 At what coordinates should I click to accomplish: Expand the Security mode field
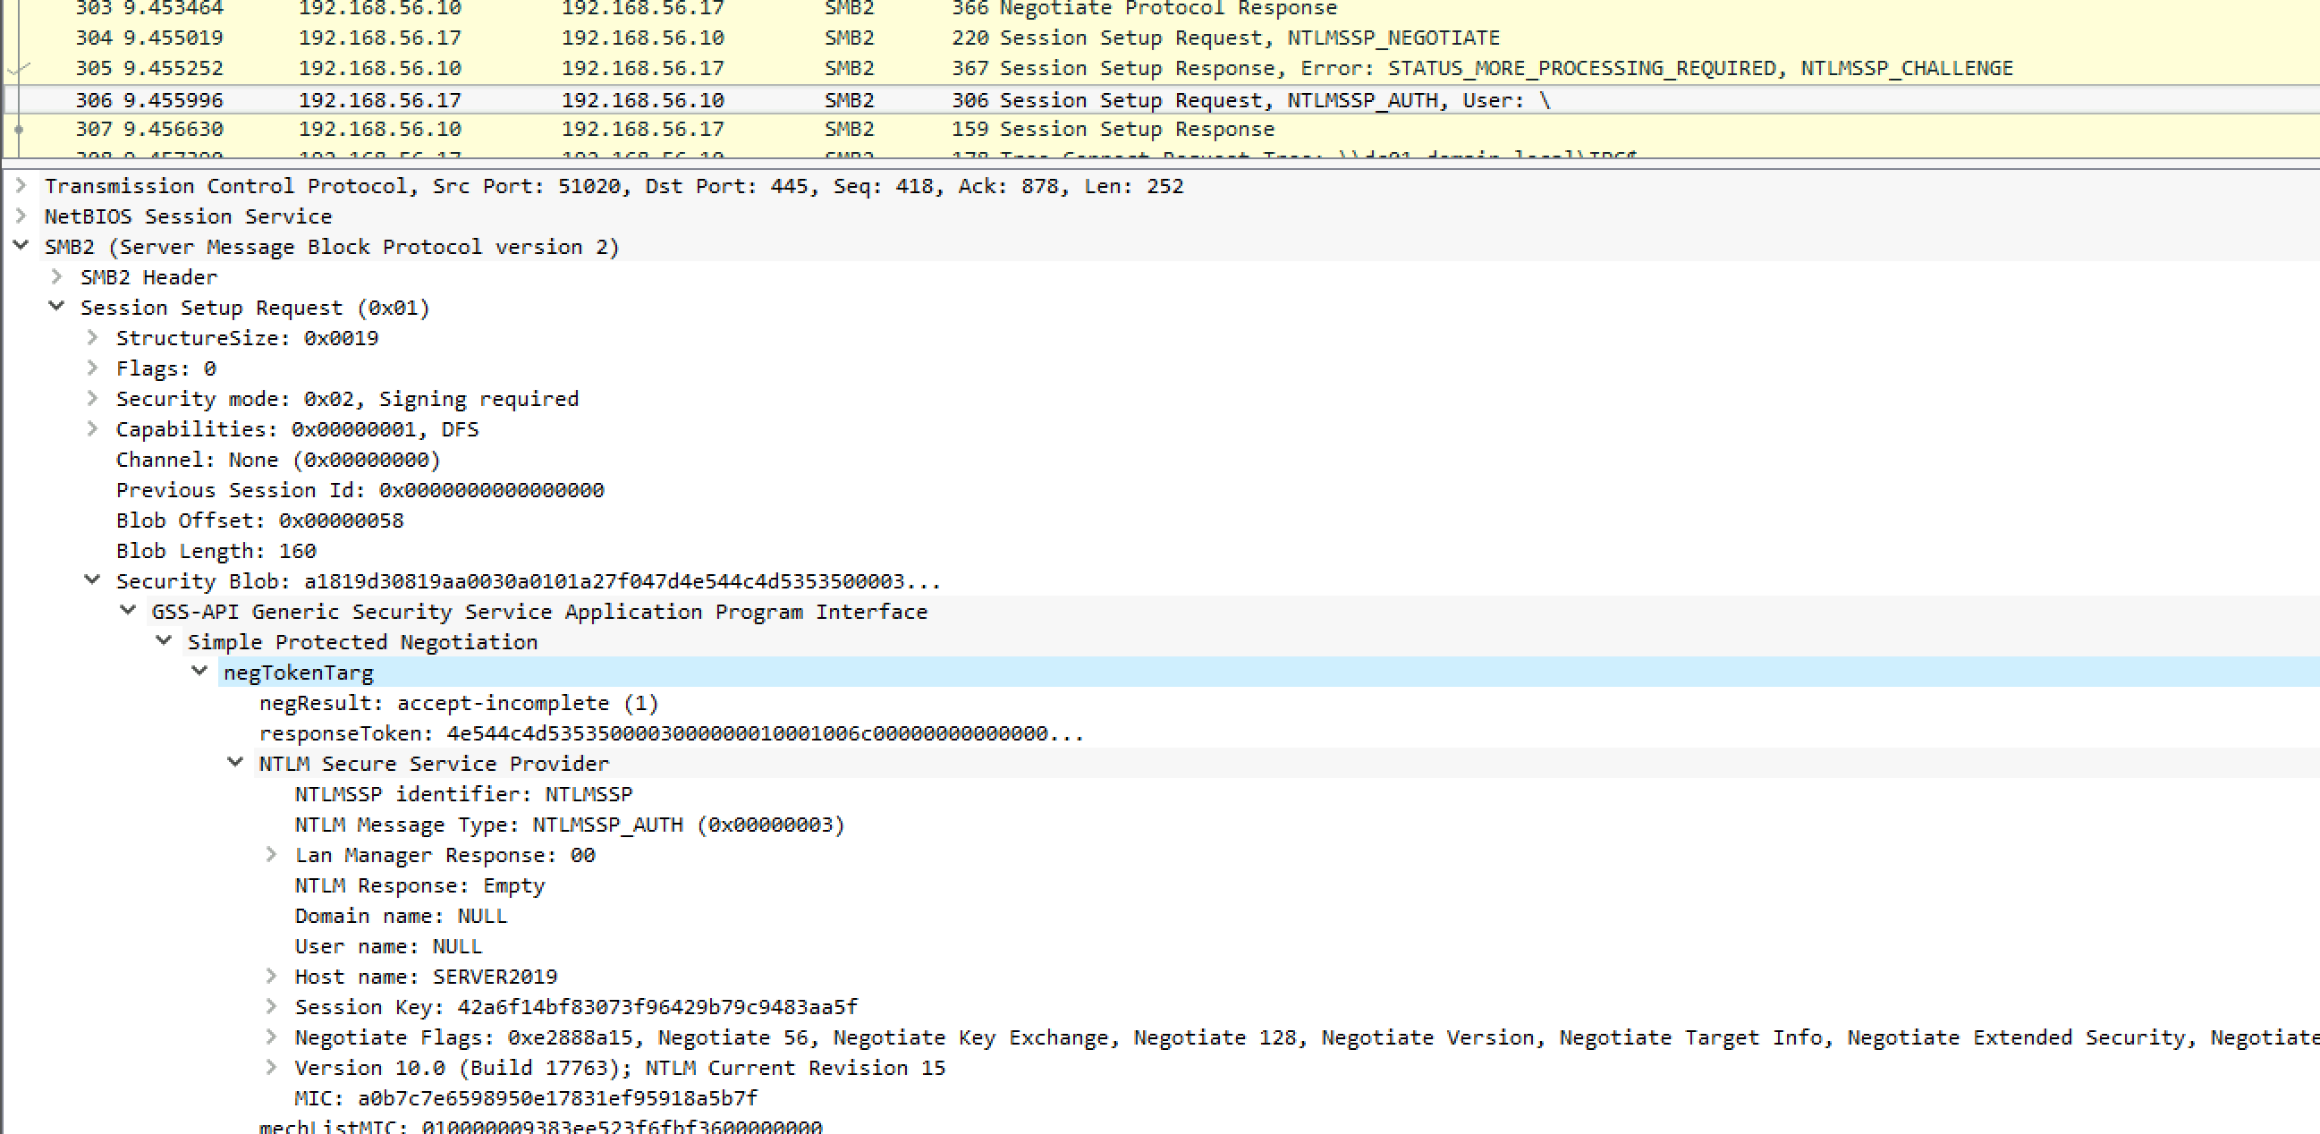click(x=92, y=398)
